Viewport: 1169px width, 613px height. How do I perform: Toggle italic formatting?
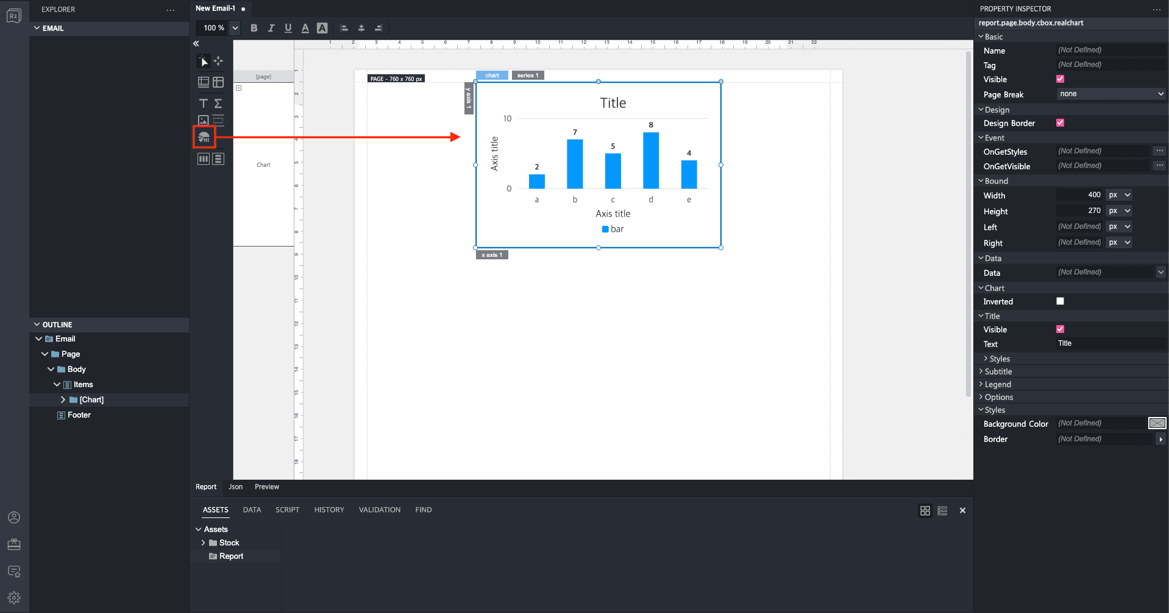pyautogui.click(x=271, y=28)
